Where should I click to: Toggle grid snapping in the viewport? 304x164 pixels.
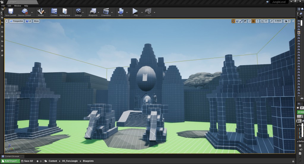pyautogui.click(x=254, y=21)
